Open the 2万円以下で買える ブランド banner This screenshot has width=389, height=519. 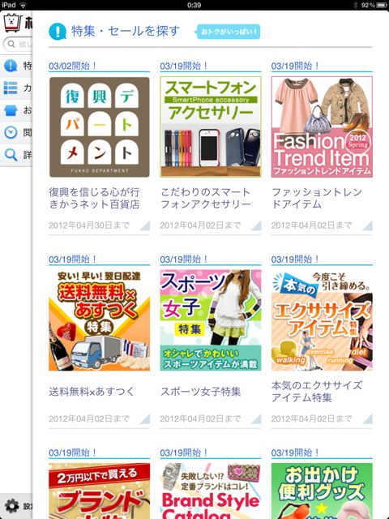point(99,491)
